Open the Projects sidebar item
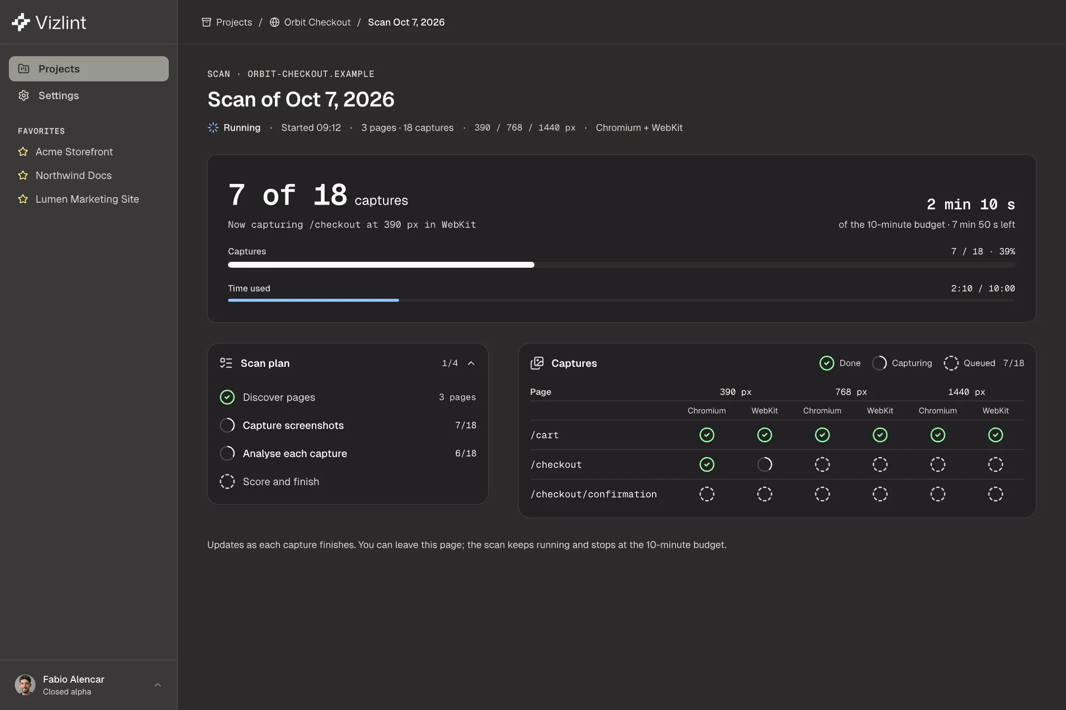This screenshot has height=710, width=1066. tap(89, 69)
